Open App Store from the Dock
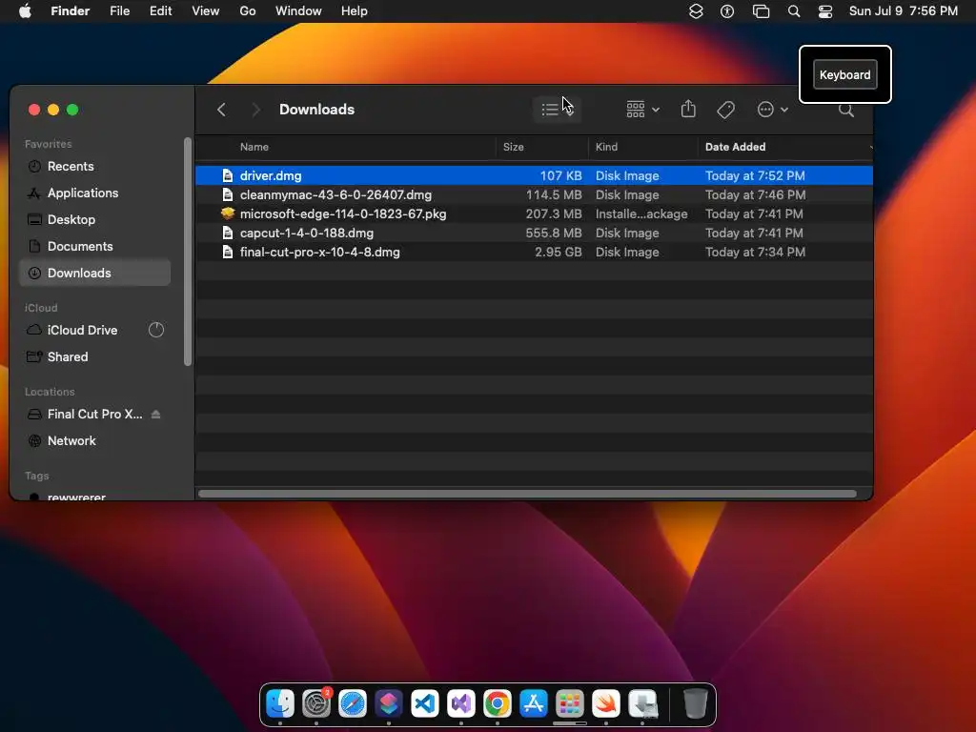Viewport: 976px width, 732px height. (x=534, y=704)
